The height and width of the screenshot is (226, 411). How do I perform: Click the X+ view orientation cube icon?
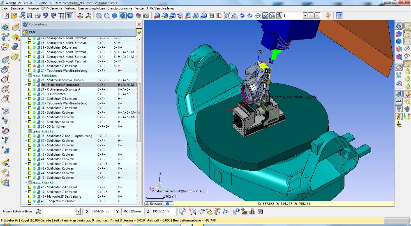pyautogui.click(x=157, y=16)
